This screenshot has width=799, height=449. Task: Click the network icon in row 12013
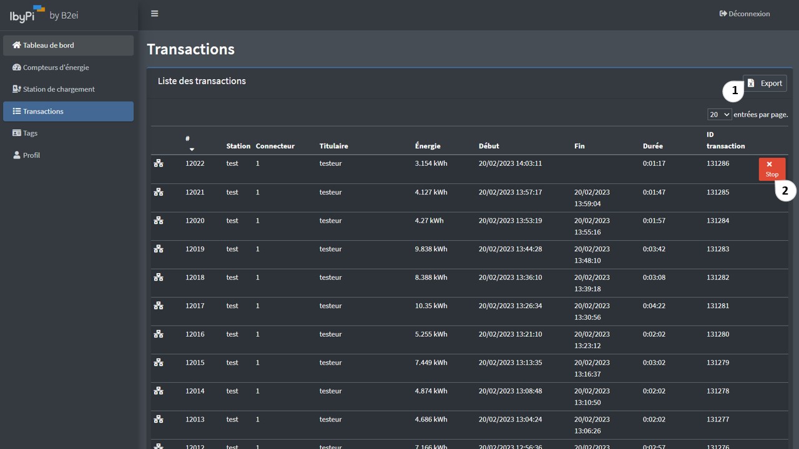(x=159, y=419)
